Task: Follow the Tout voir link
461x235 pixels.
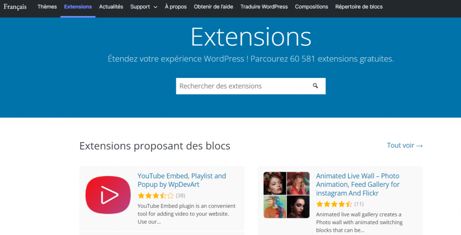Action: click(x=405, y=145)
